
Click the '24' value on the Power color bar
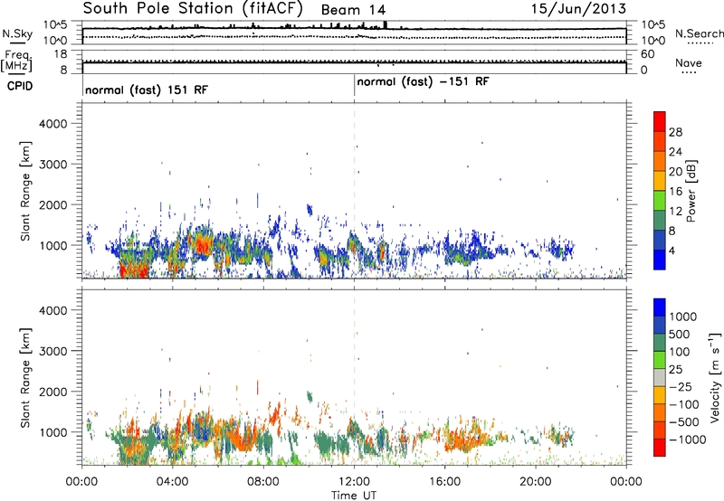click(x=675, y=152)
